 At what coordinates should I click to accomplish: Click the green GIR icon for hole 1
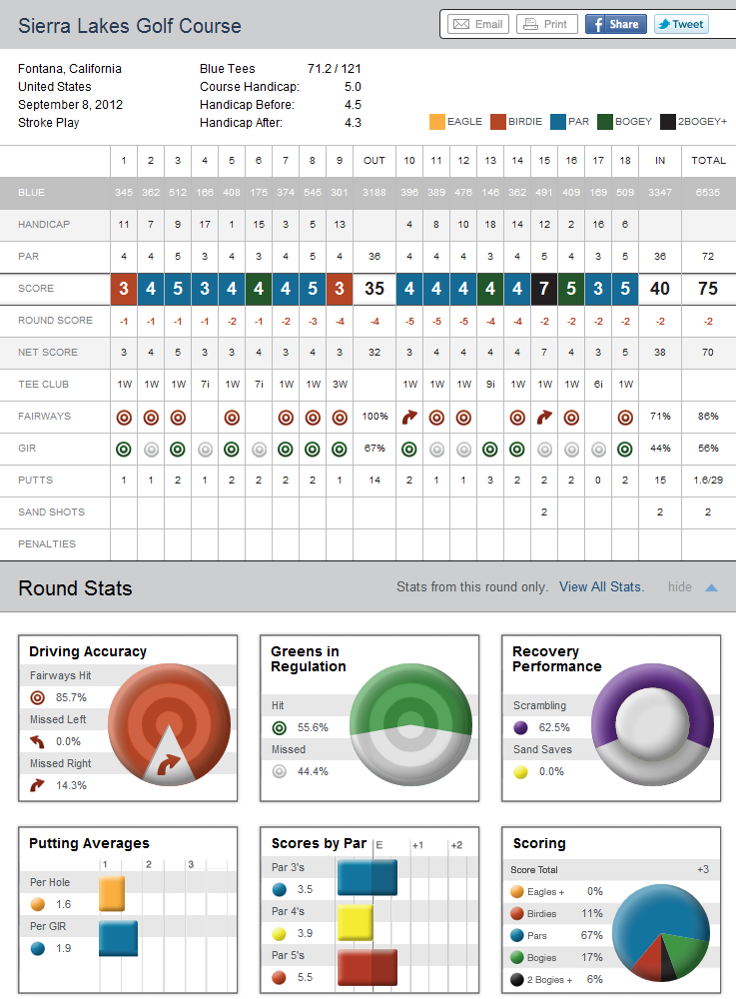pyautogui.click(x=124, y=449)
